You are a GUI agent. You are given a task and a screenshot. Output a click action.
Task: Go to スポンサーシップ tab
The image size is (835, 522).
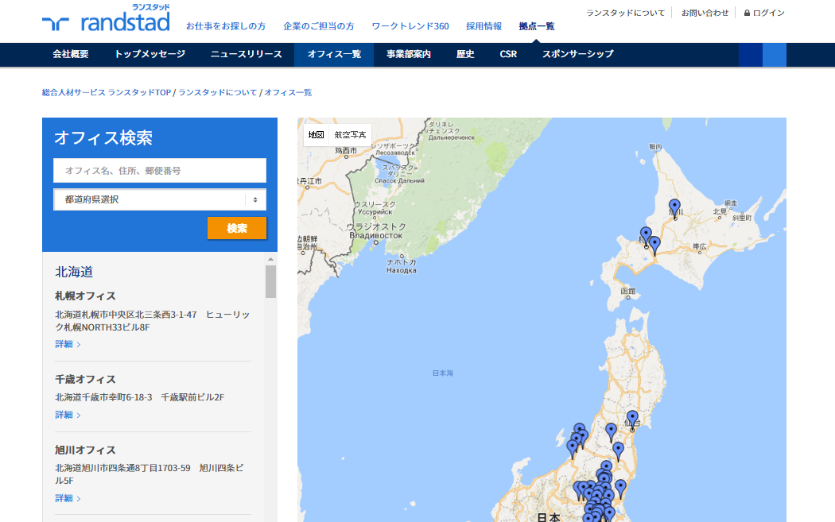[x=578, y=54]
